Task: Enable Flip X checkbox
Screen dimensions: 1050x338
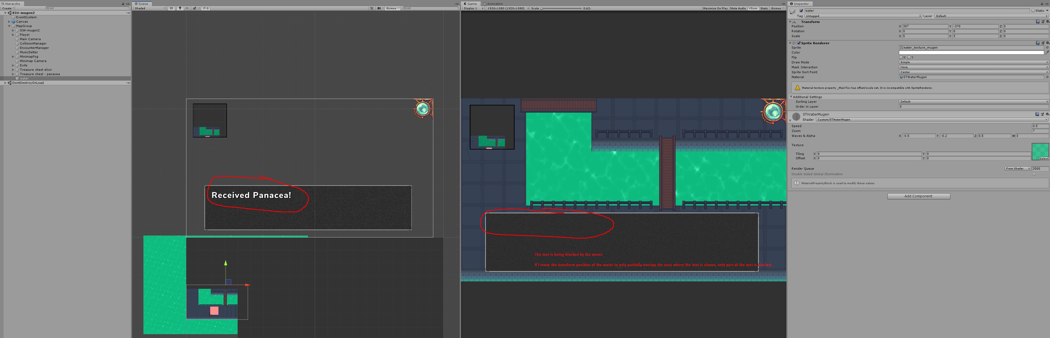Action: pyautogui.click(x=901, y=57)
